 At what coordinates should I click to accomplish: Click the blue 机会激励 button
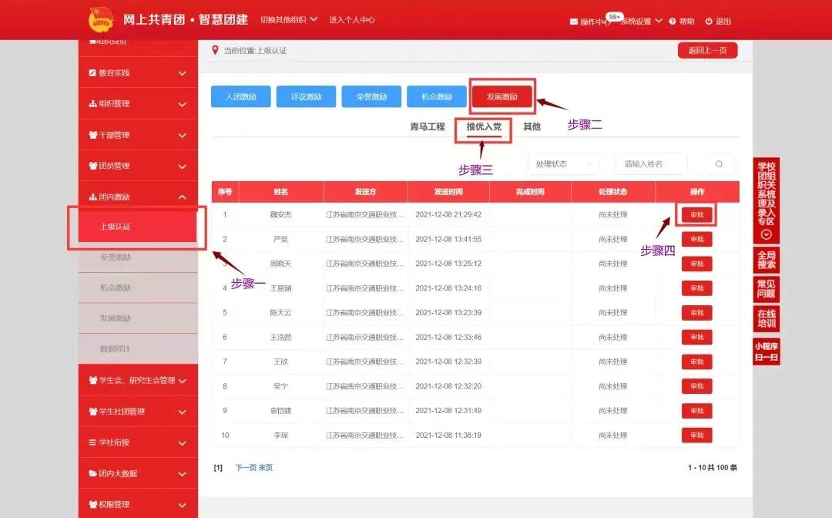[x=437, y=96]
